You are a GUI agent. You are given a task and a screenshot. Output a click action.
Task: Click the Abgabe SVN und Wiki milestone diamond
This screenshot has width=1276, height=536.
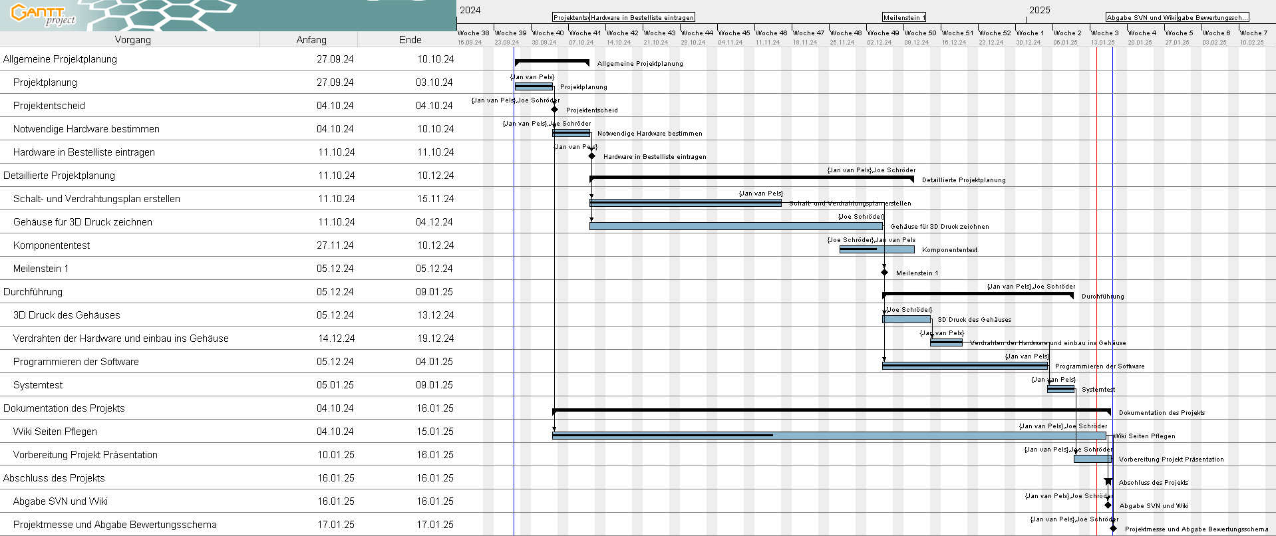point(1108,505)
